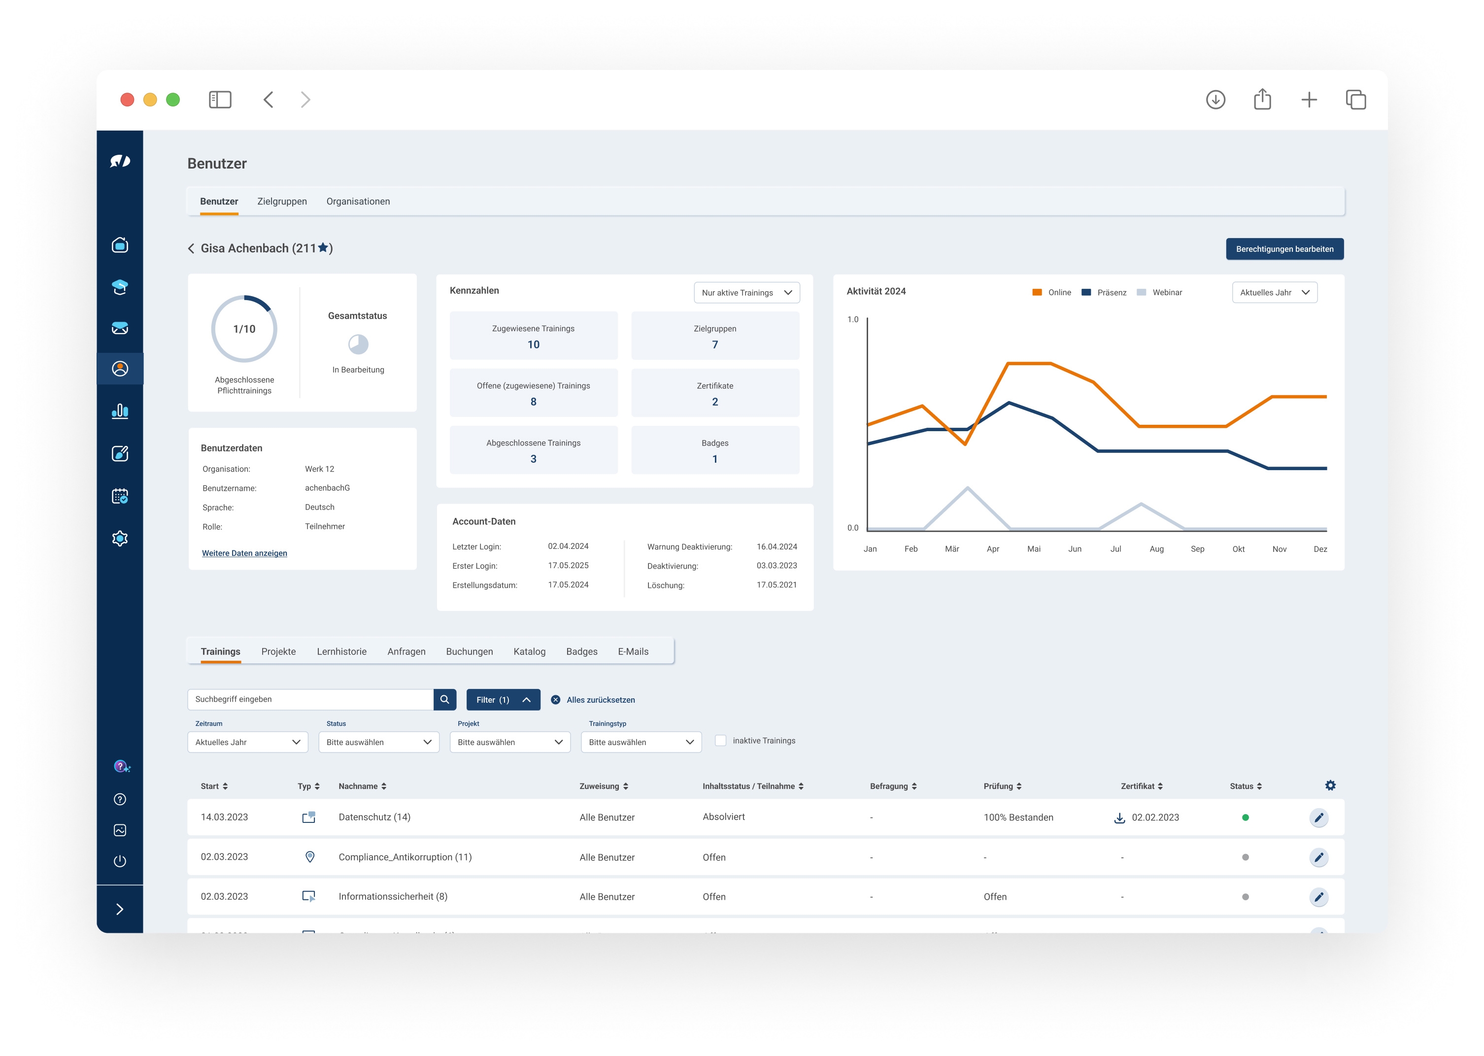Open the bar chart reports sidebar icon

pyautogui.click(x=120, y=411)
